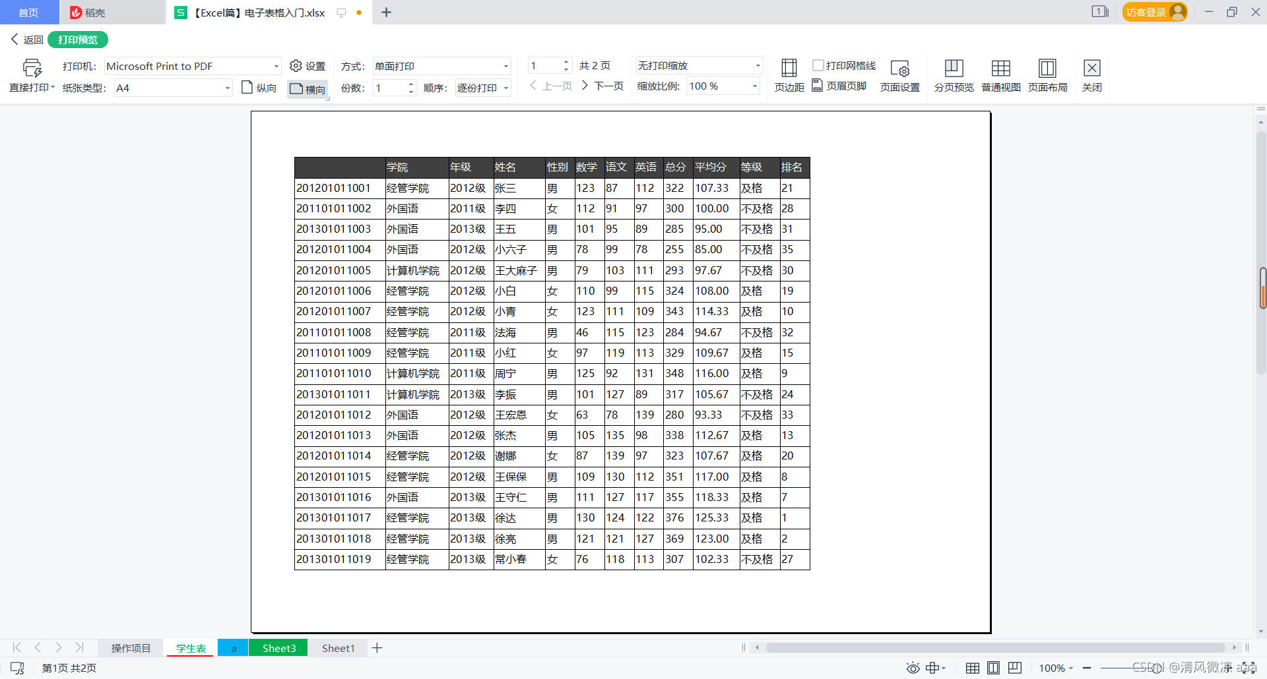This screenshot has height=679, width=1267.
Task: Increase the copies count stepper
Action: (x=411, y=84)
